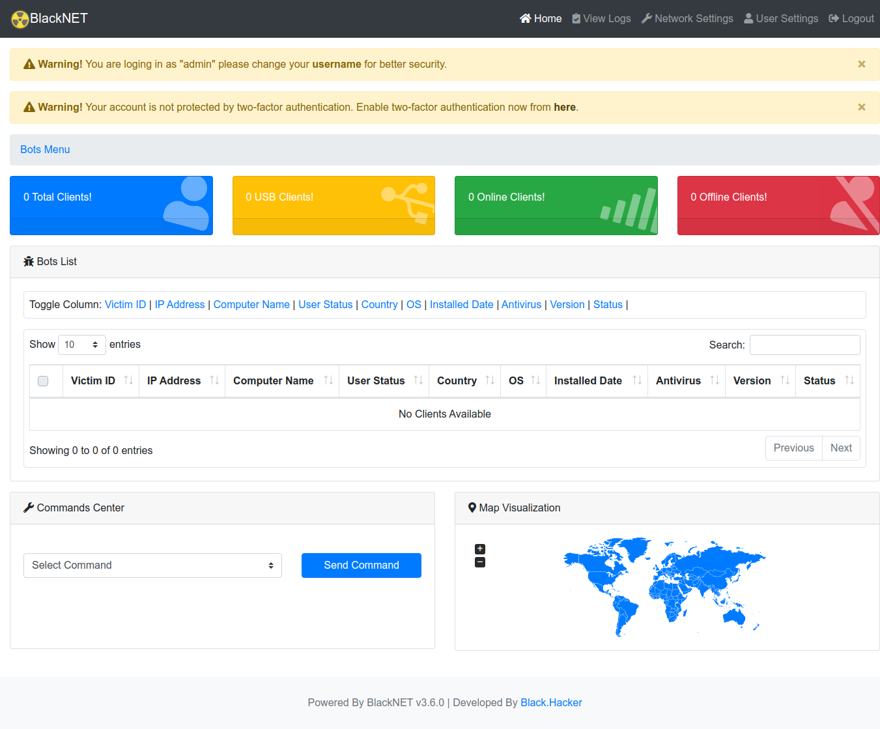Click the Next pagination button
Image resolution: width=880 pixels, height=729 pixels.
click(841, 448)
